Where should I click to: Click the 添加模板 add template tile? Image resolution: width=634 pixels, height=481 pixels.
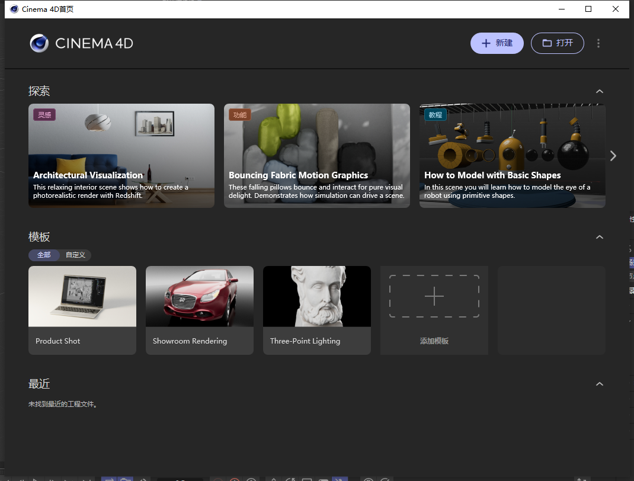click(x=434, y=310)
